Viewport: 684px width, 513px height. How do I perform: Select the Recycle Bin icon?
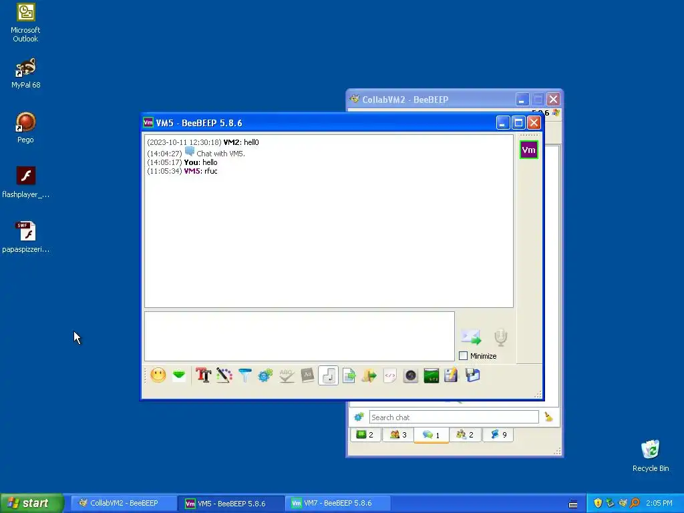click(651, 456)
